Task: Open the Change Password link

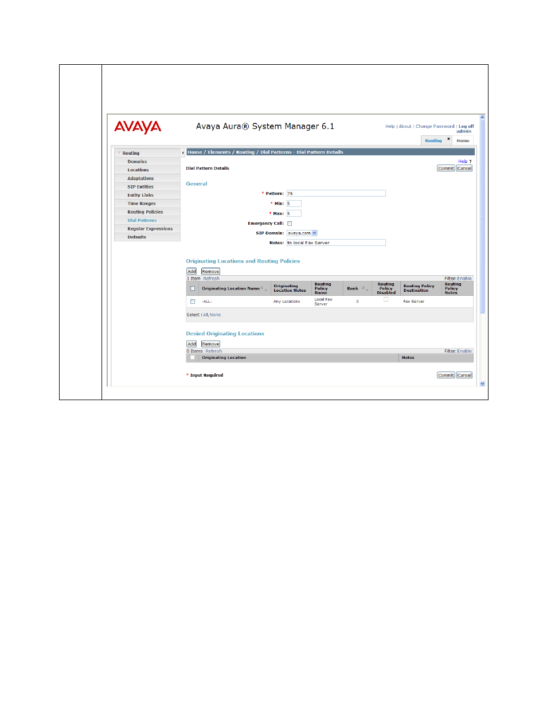Action: tap(435, 127)
